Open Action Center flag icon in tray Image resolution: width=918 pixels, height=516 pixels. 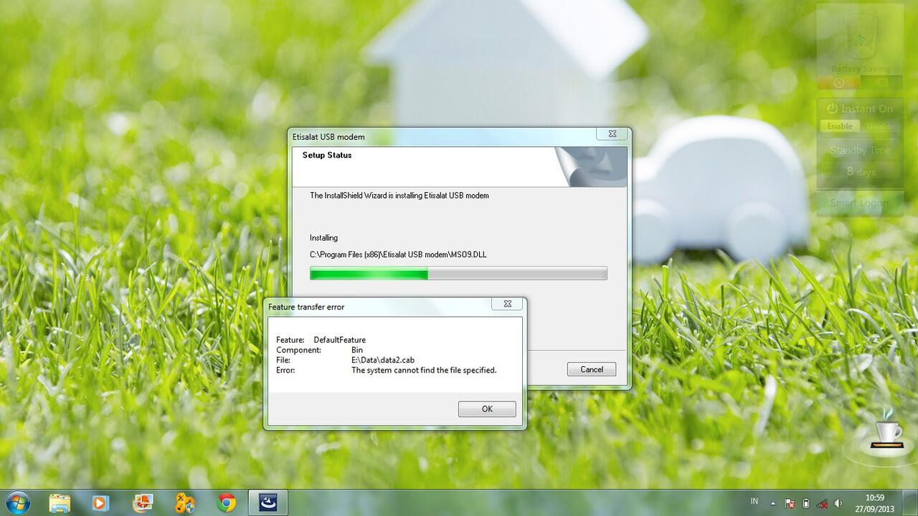click(789, 503)
